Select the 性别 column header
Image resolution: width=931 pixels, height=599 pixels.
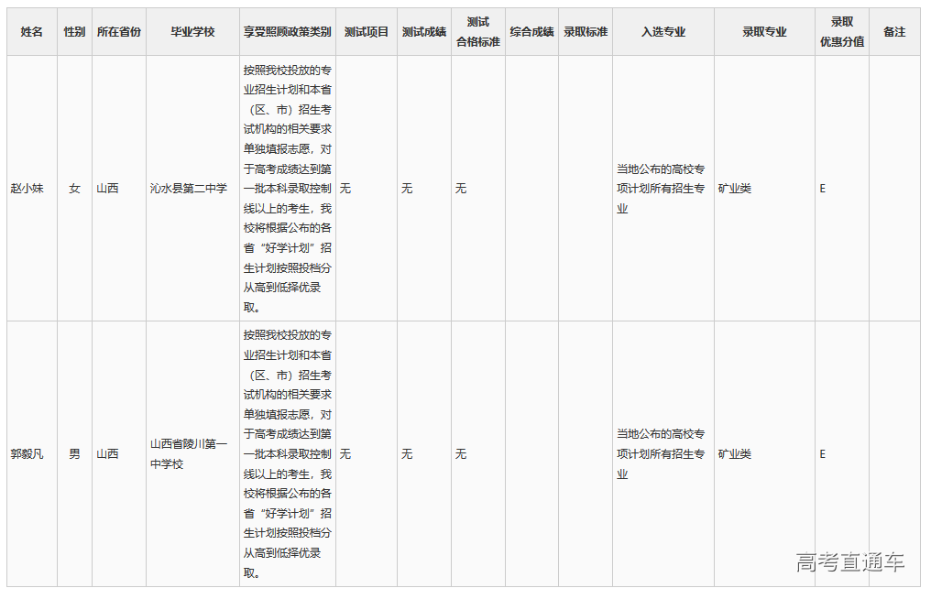click(73, 30)
